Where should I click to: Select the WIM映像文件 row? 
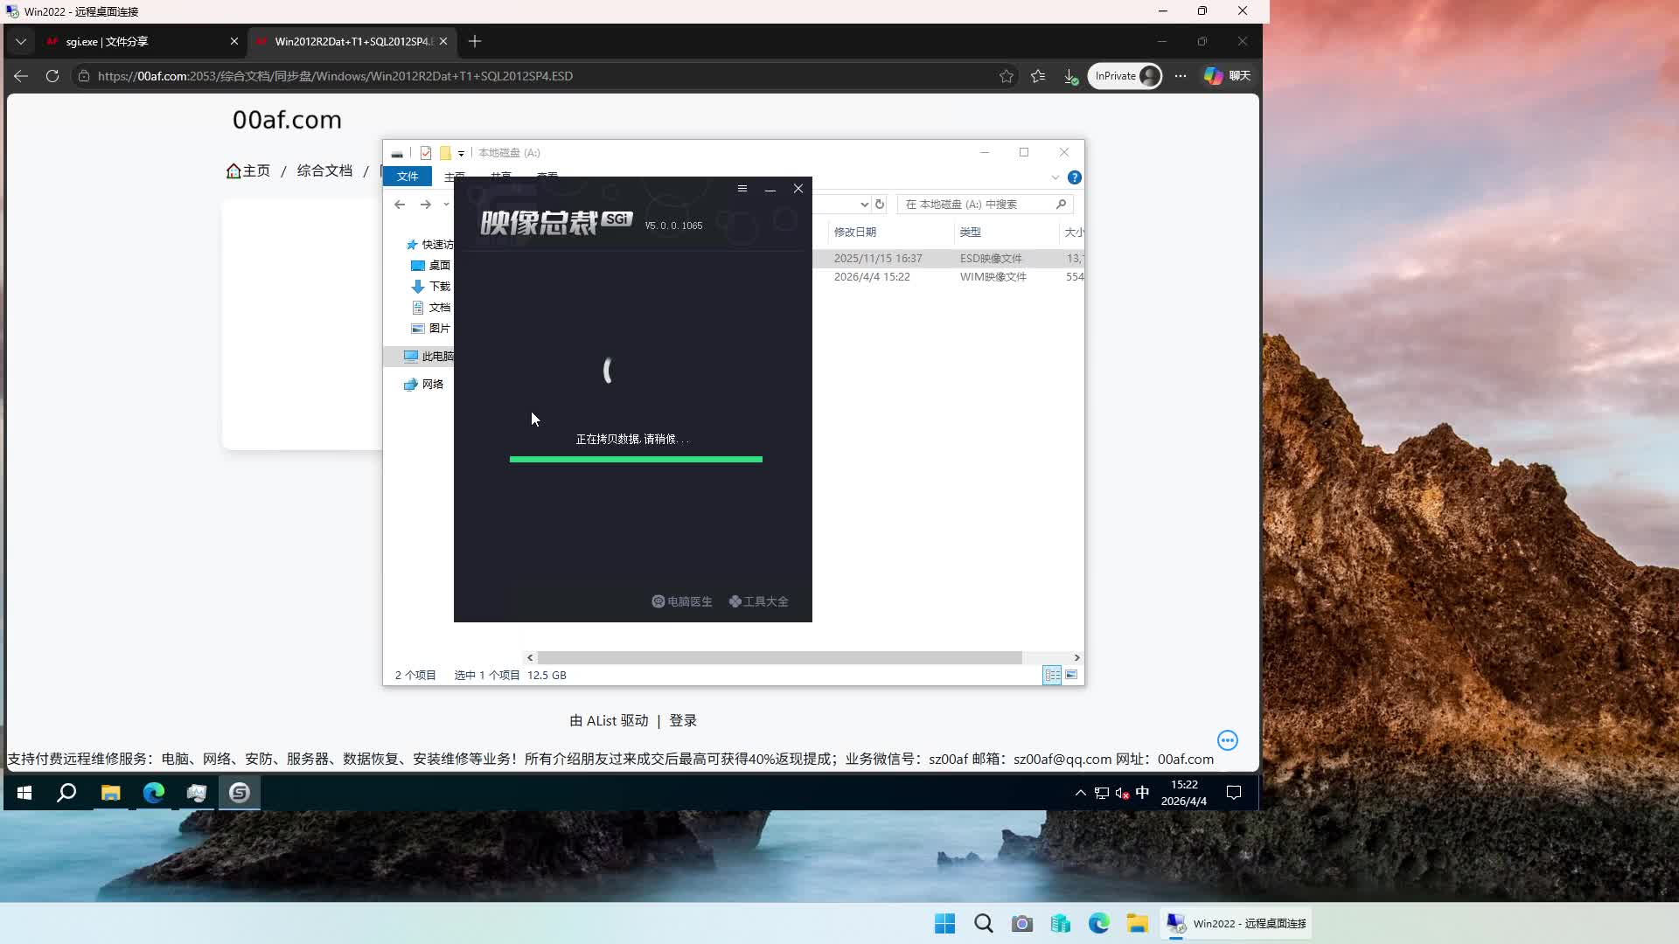948,277
